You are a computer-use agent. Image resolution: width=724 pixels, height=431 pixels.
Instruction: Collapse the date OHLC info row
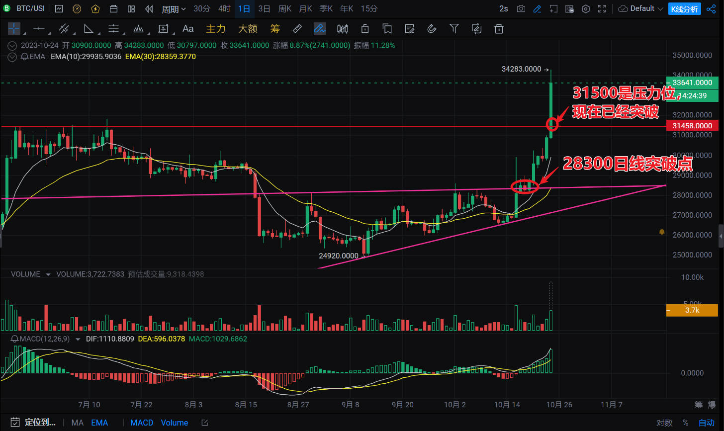[x=13, y=45]
